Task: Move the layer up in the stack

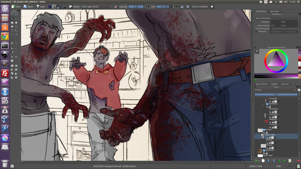Action: coord(274,161)
